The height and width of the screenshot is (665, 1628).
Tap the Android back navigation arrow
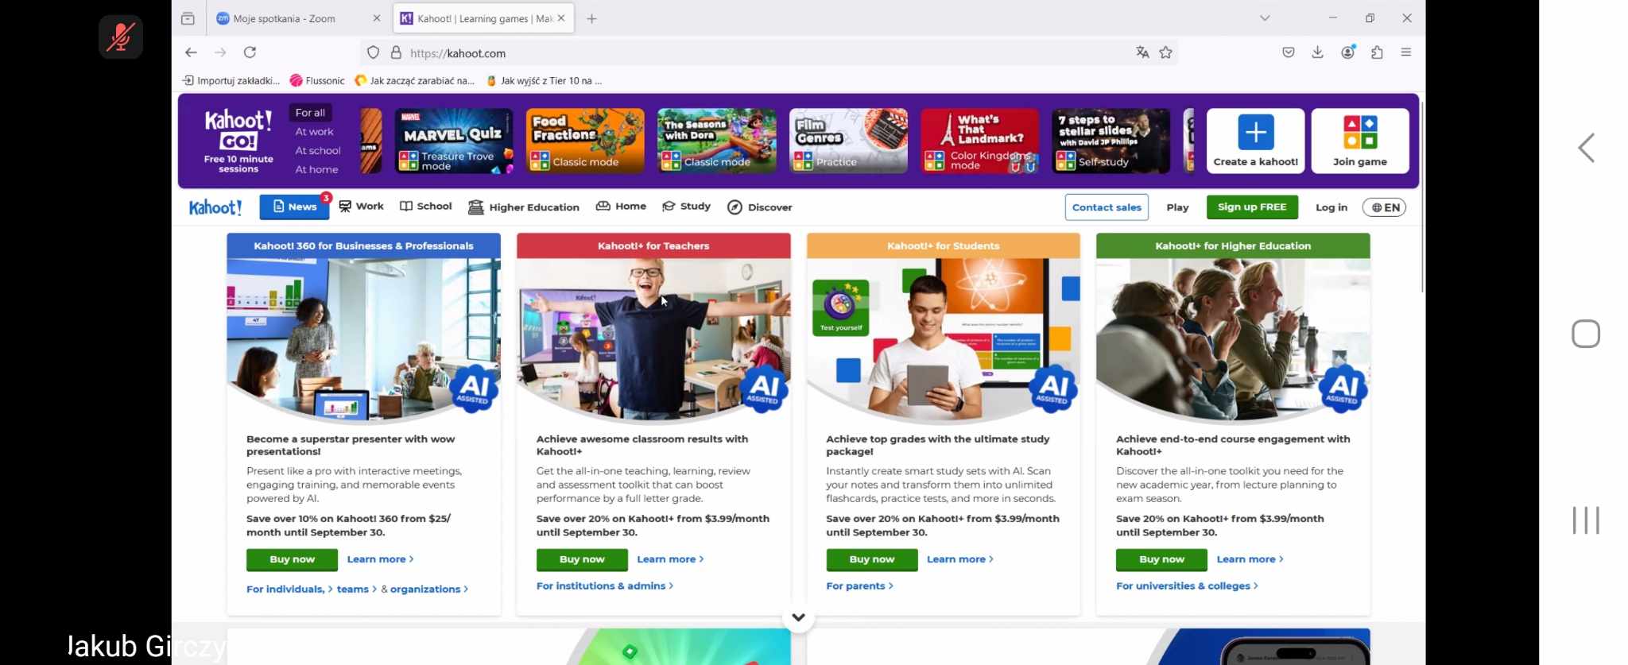click(1587, 148)
